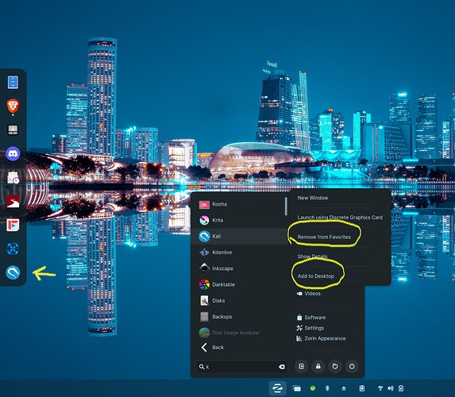Click the log out button
The height and width of the screenshot is (397, 455).
click(301, 366)
